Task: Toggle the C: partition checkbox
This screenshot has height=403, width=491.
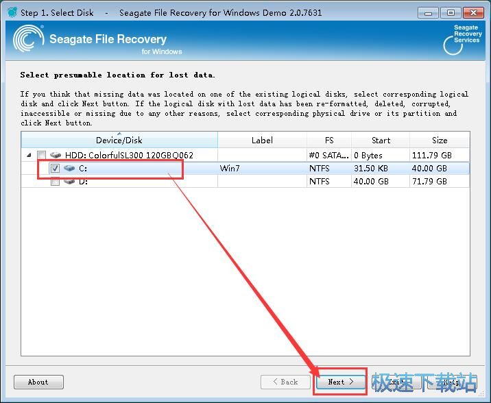Action: click(55, 169)
